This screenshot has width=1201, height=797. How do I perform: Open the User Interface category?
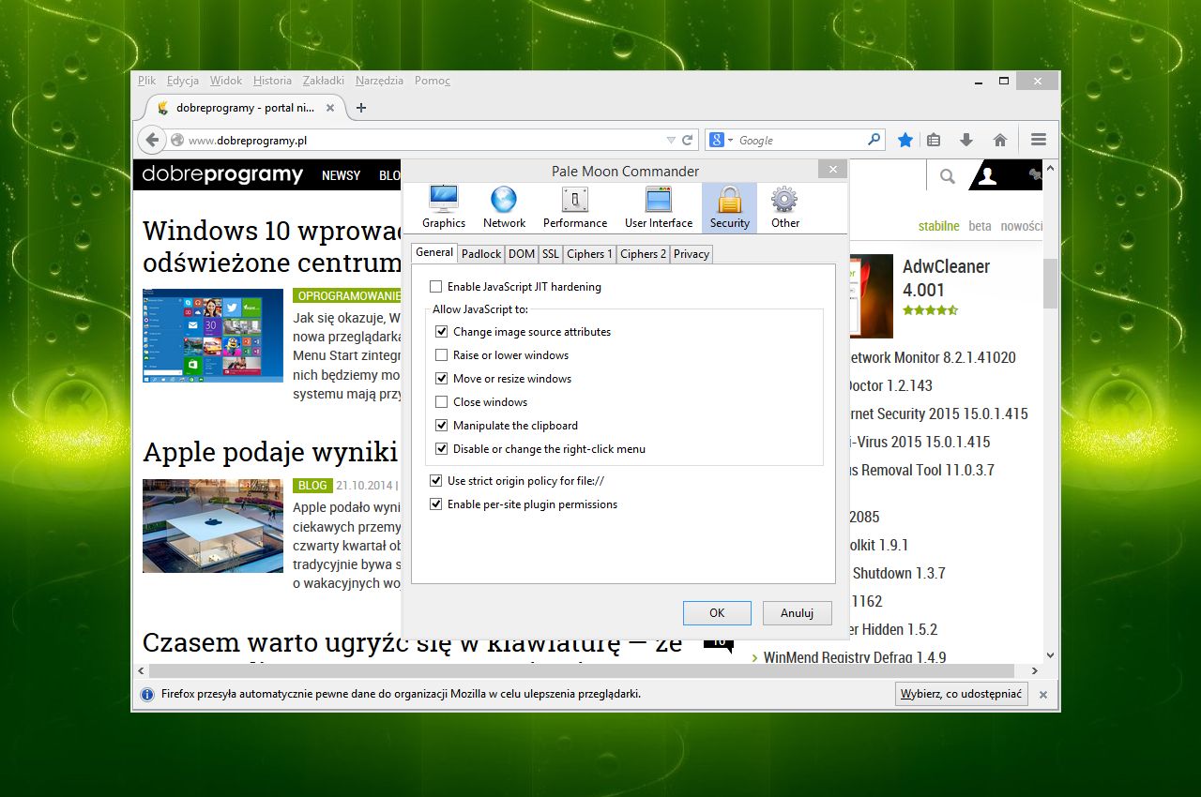(x=658, y=207)
